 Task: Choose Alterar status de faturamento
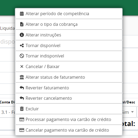pyautogui.click(x=69, y=77)
